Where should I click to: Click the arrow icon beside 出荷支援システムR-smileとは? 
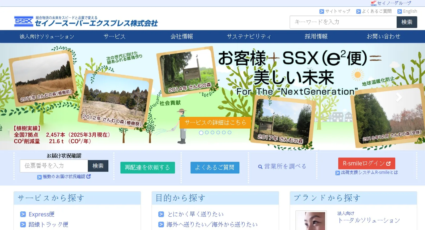(x=338, y=173)
